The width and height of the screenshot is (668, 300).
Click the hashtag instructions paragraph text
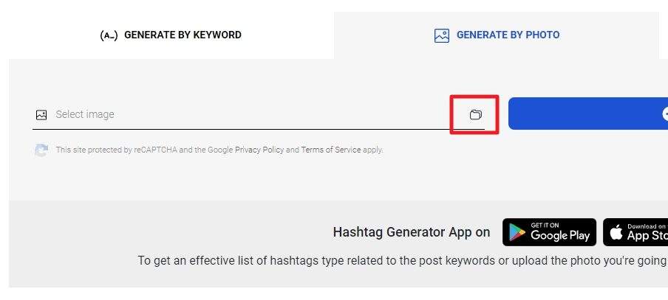click(403, 260)
